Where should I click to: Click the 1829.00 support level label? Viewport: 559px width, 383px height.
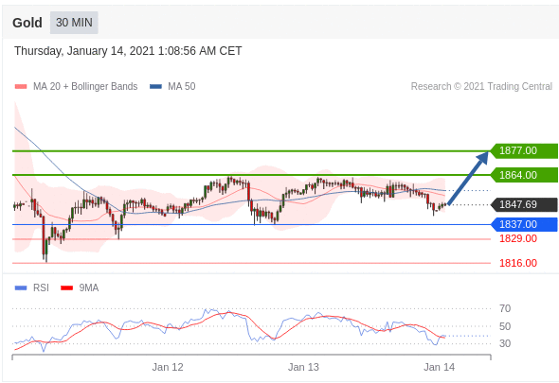tap(518, 239)
